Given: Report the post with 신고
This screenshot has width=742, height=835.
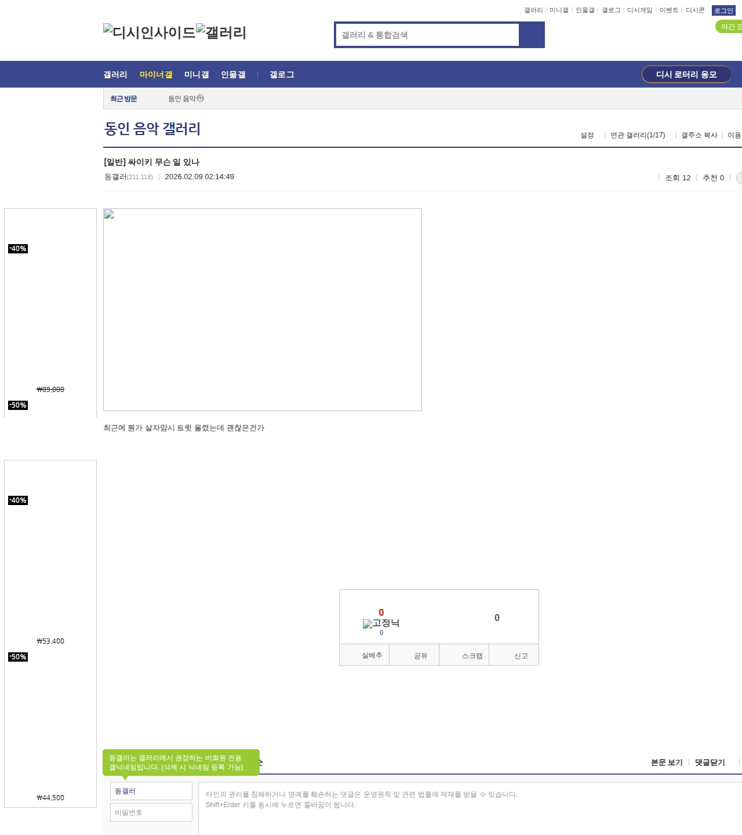Looking at the screenshot, I should pyautogui.click(x=514, y=655).
